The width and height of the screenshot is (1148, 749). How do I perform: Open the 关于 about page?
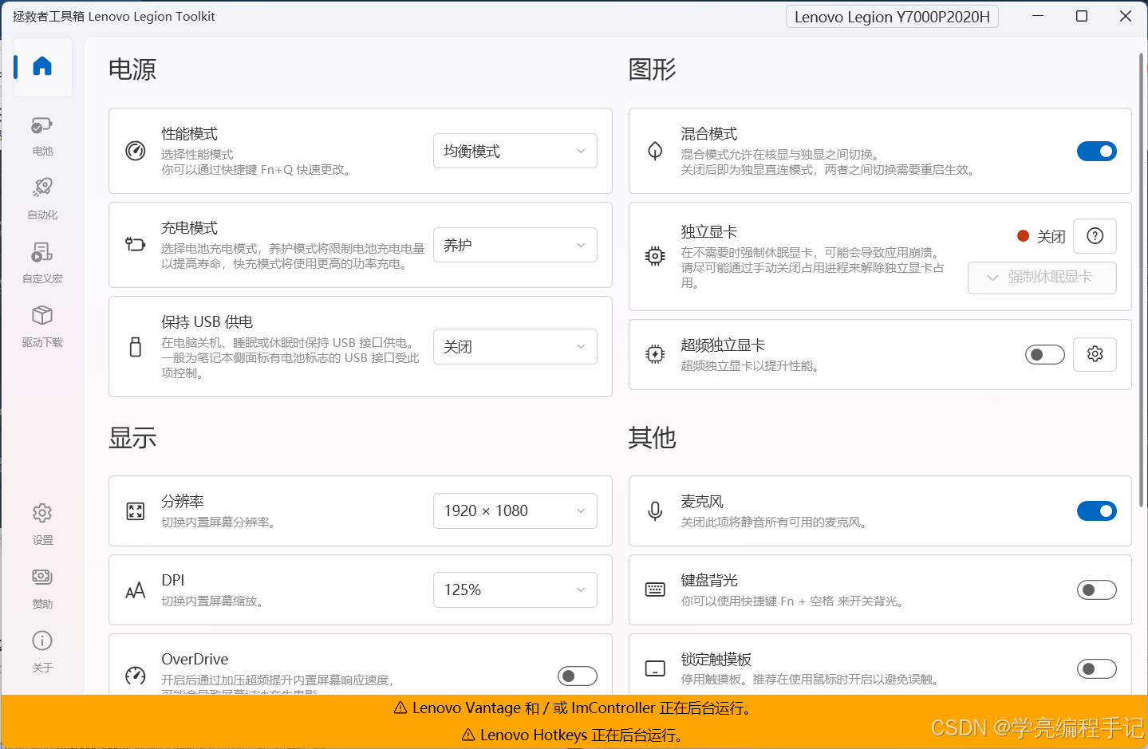click(42, 652)
